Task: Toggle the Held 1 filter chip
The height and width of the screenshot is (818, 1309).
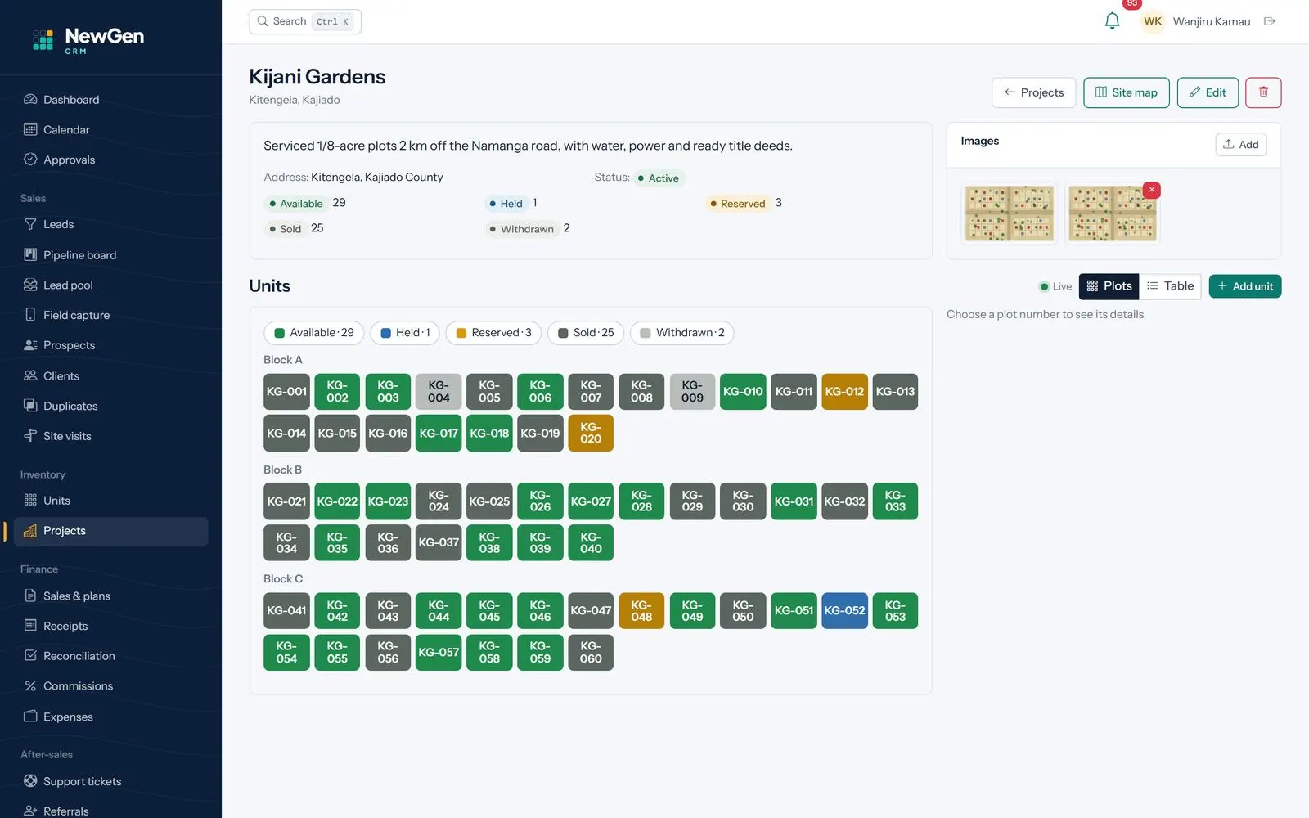Action: tap(405, 333)
